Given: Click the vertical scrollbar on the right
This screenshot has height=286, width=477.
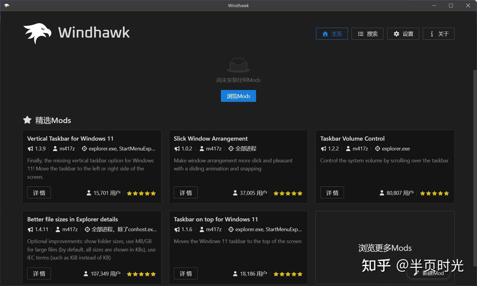Looking at the screenshot, I should coord(475,168).
